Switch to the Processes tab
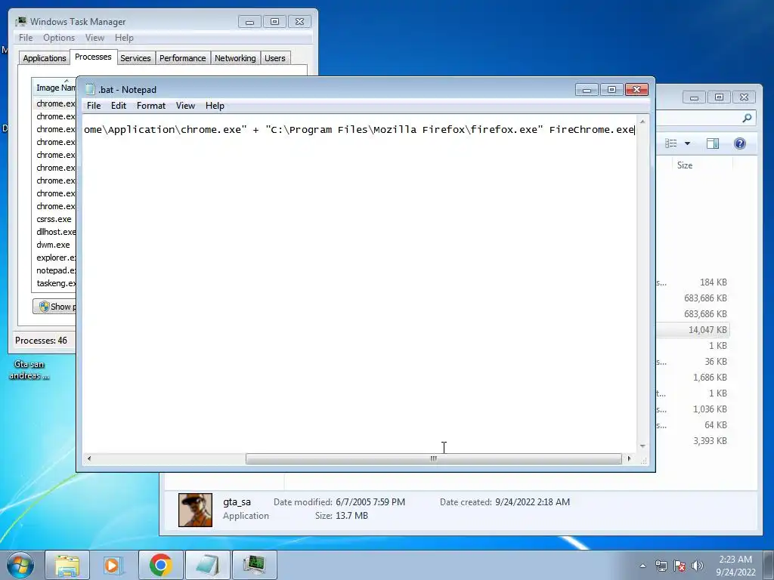The image size is (774, 580). point(93,57)
